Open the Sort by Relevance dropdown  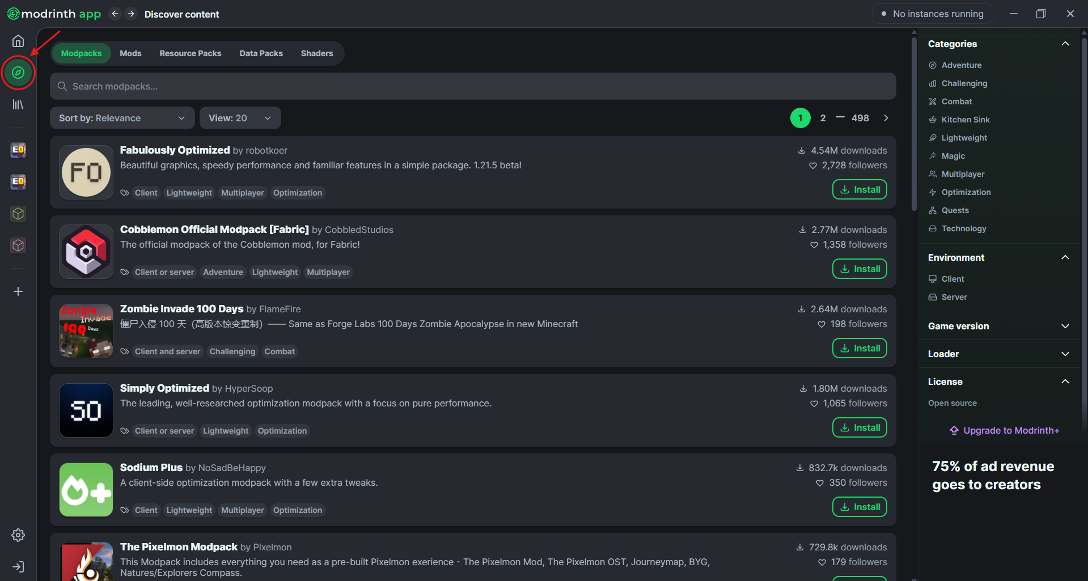[122, 118]
